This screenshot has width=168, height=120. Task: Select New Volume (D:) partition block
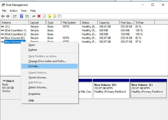pyautogui.click(x=111, y=88)
